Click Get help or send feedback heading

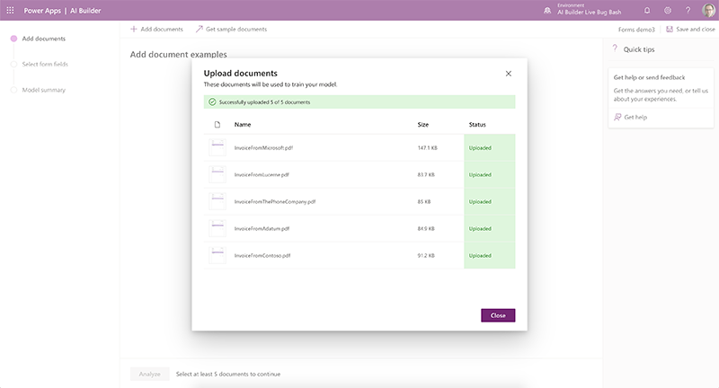click(x=649, y=77)
